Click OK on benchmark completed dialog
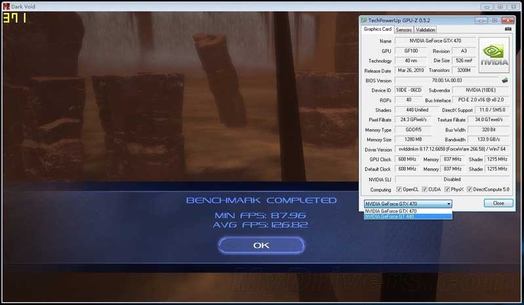The image size is (524, 305). (261, 245)
